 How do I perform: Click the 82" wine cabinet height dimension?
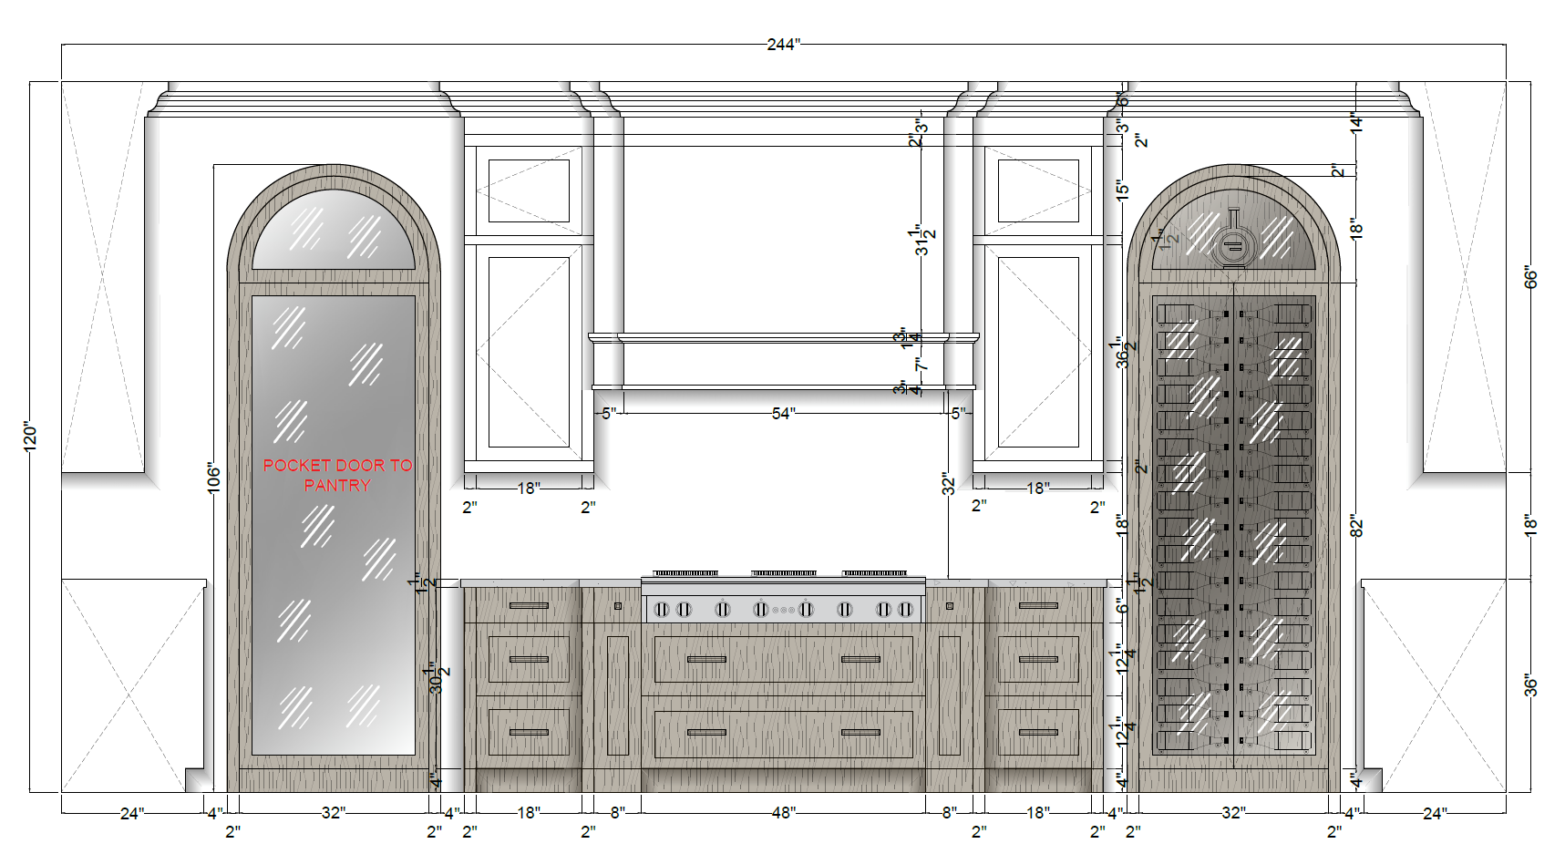(1356, 526)
